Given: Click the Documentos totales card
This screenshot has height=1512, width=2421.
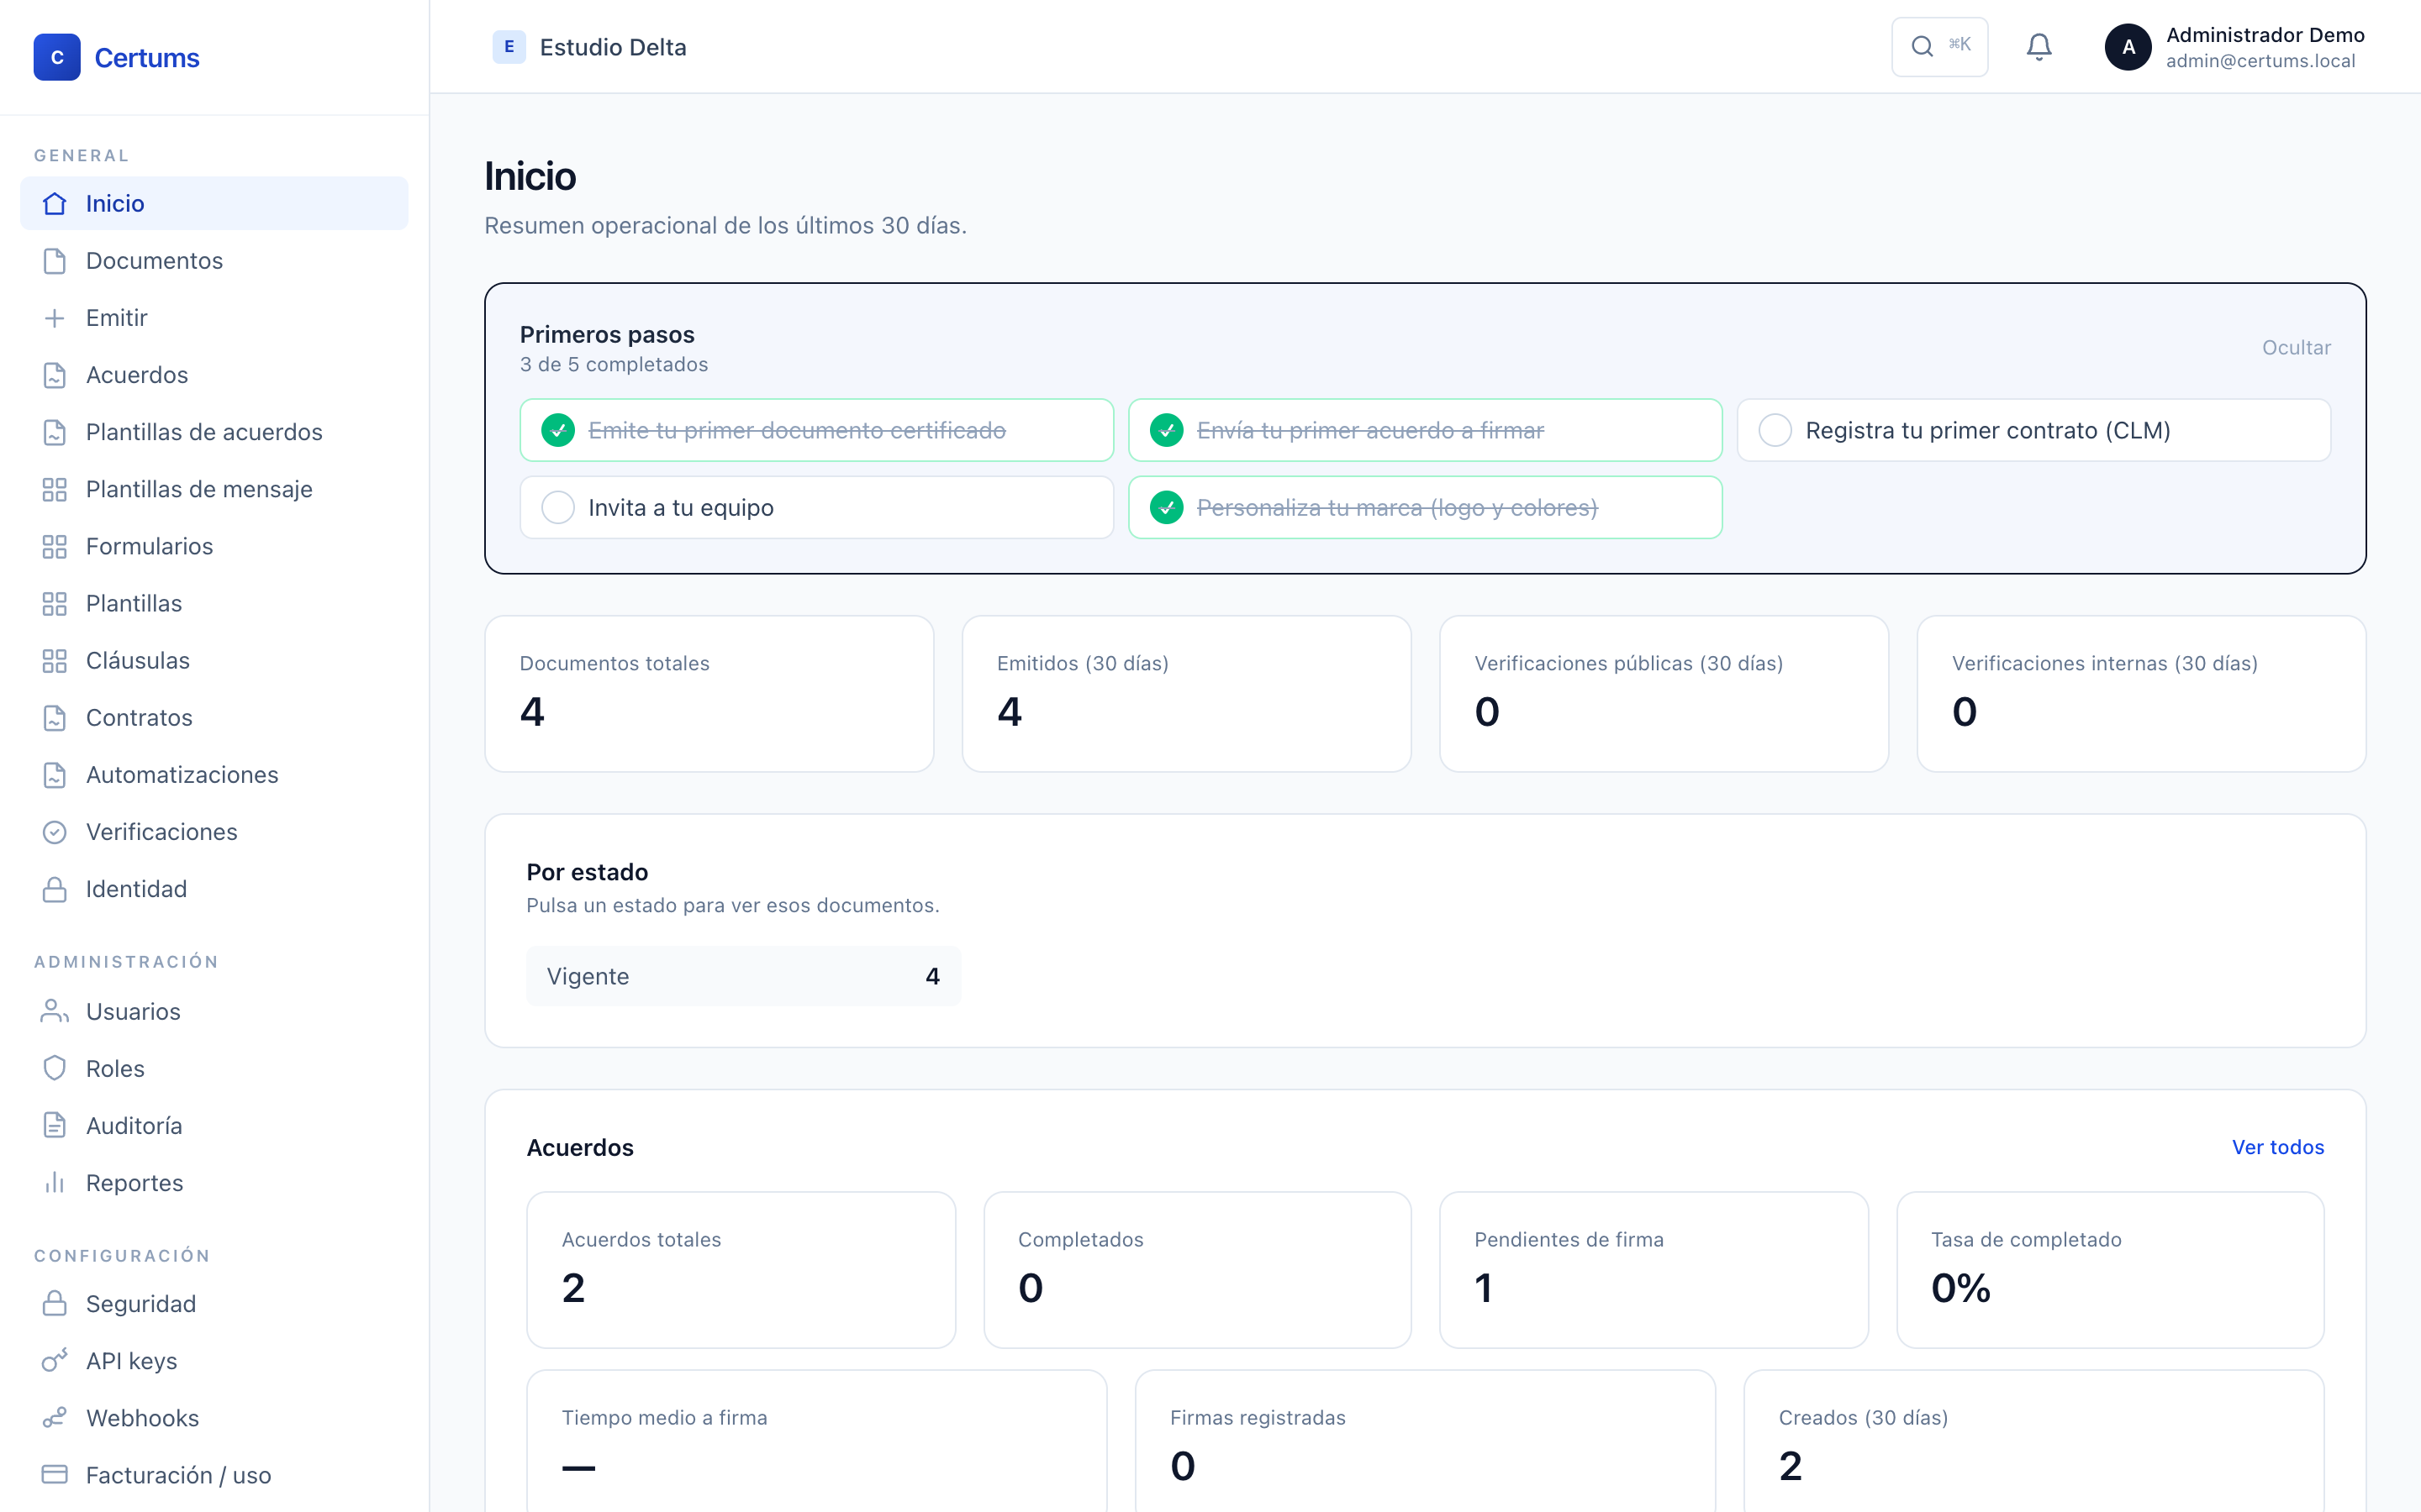Looking at the screenshot, I should [709, 693].
